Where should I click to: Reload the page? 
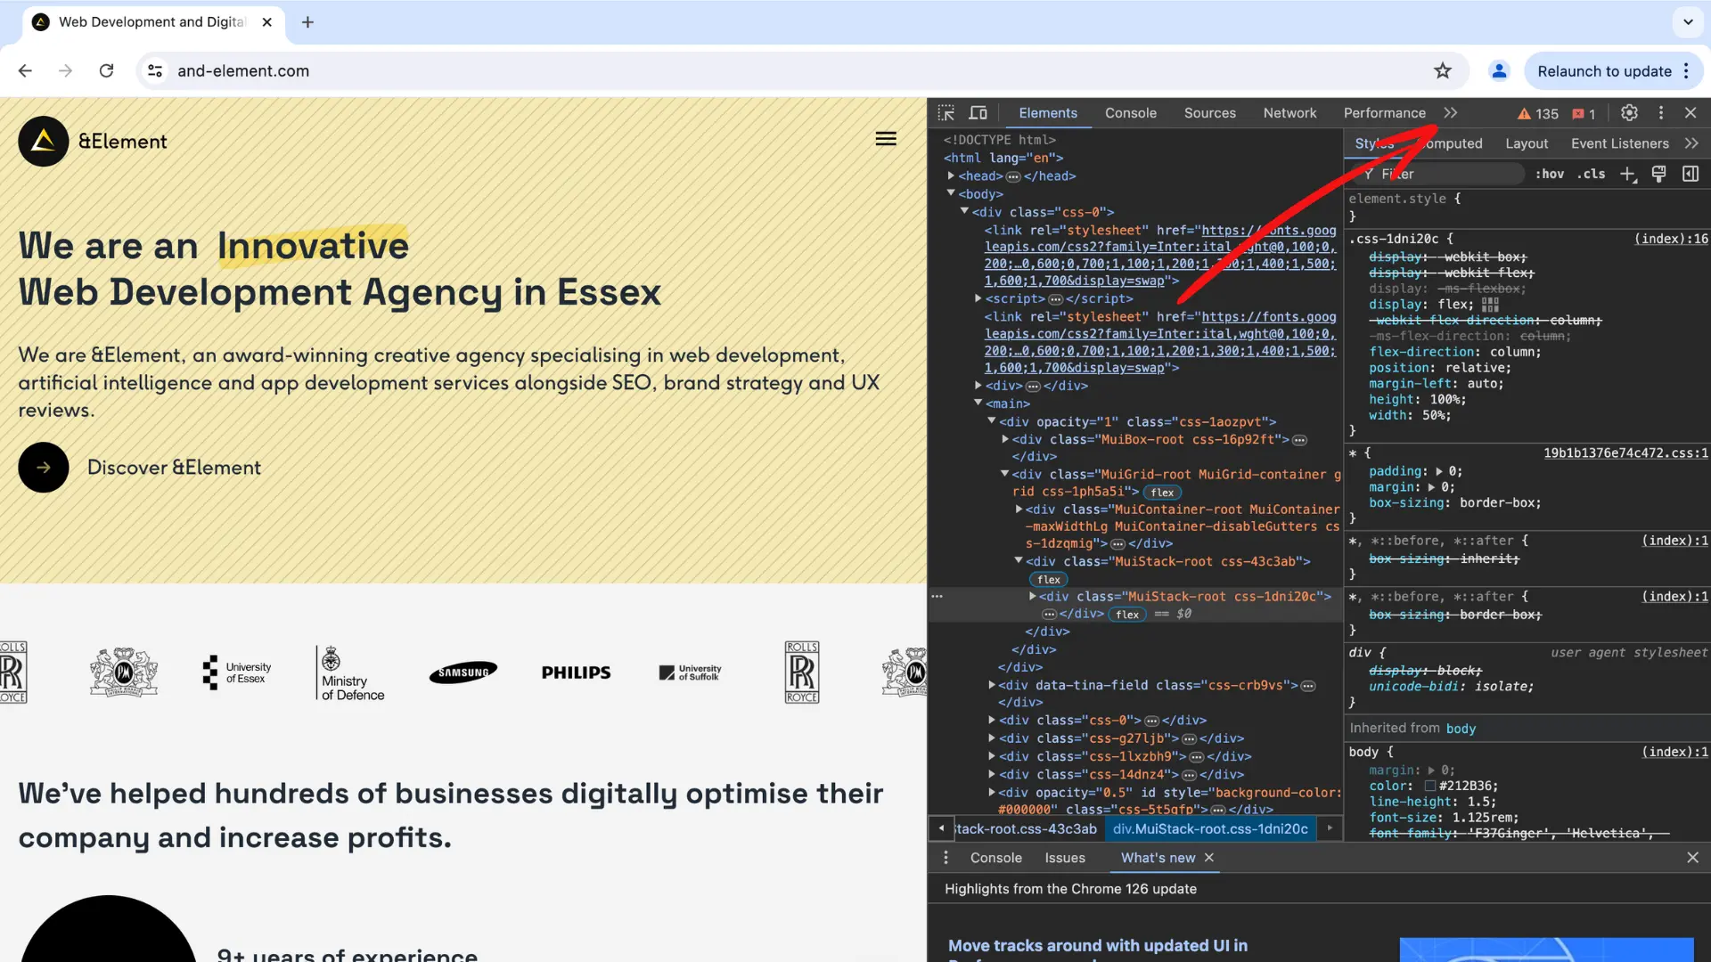point(106,71)
